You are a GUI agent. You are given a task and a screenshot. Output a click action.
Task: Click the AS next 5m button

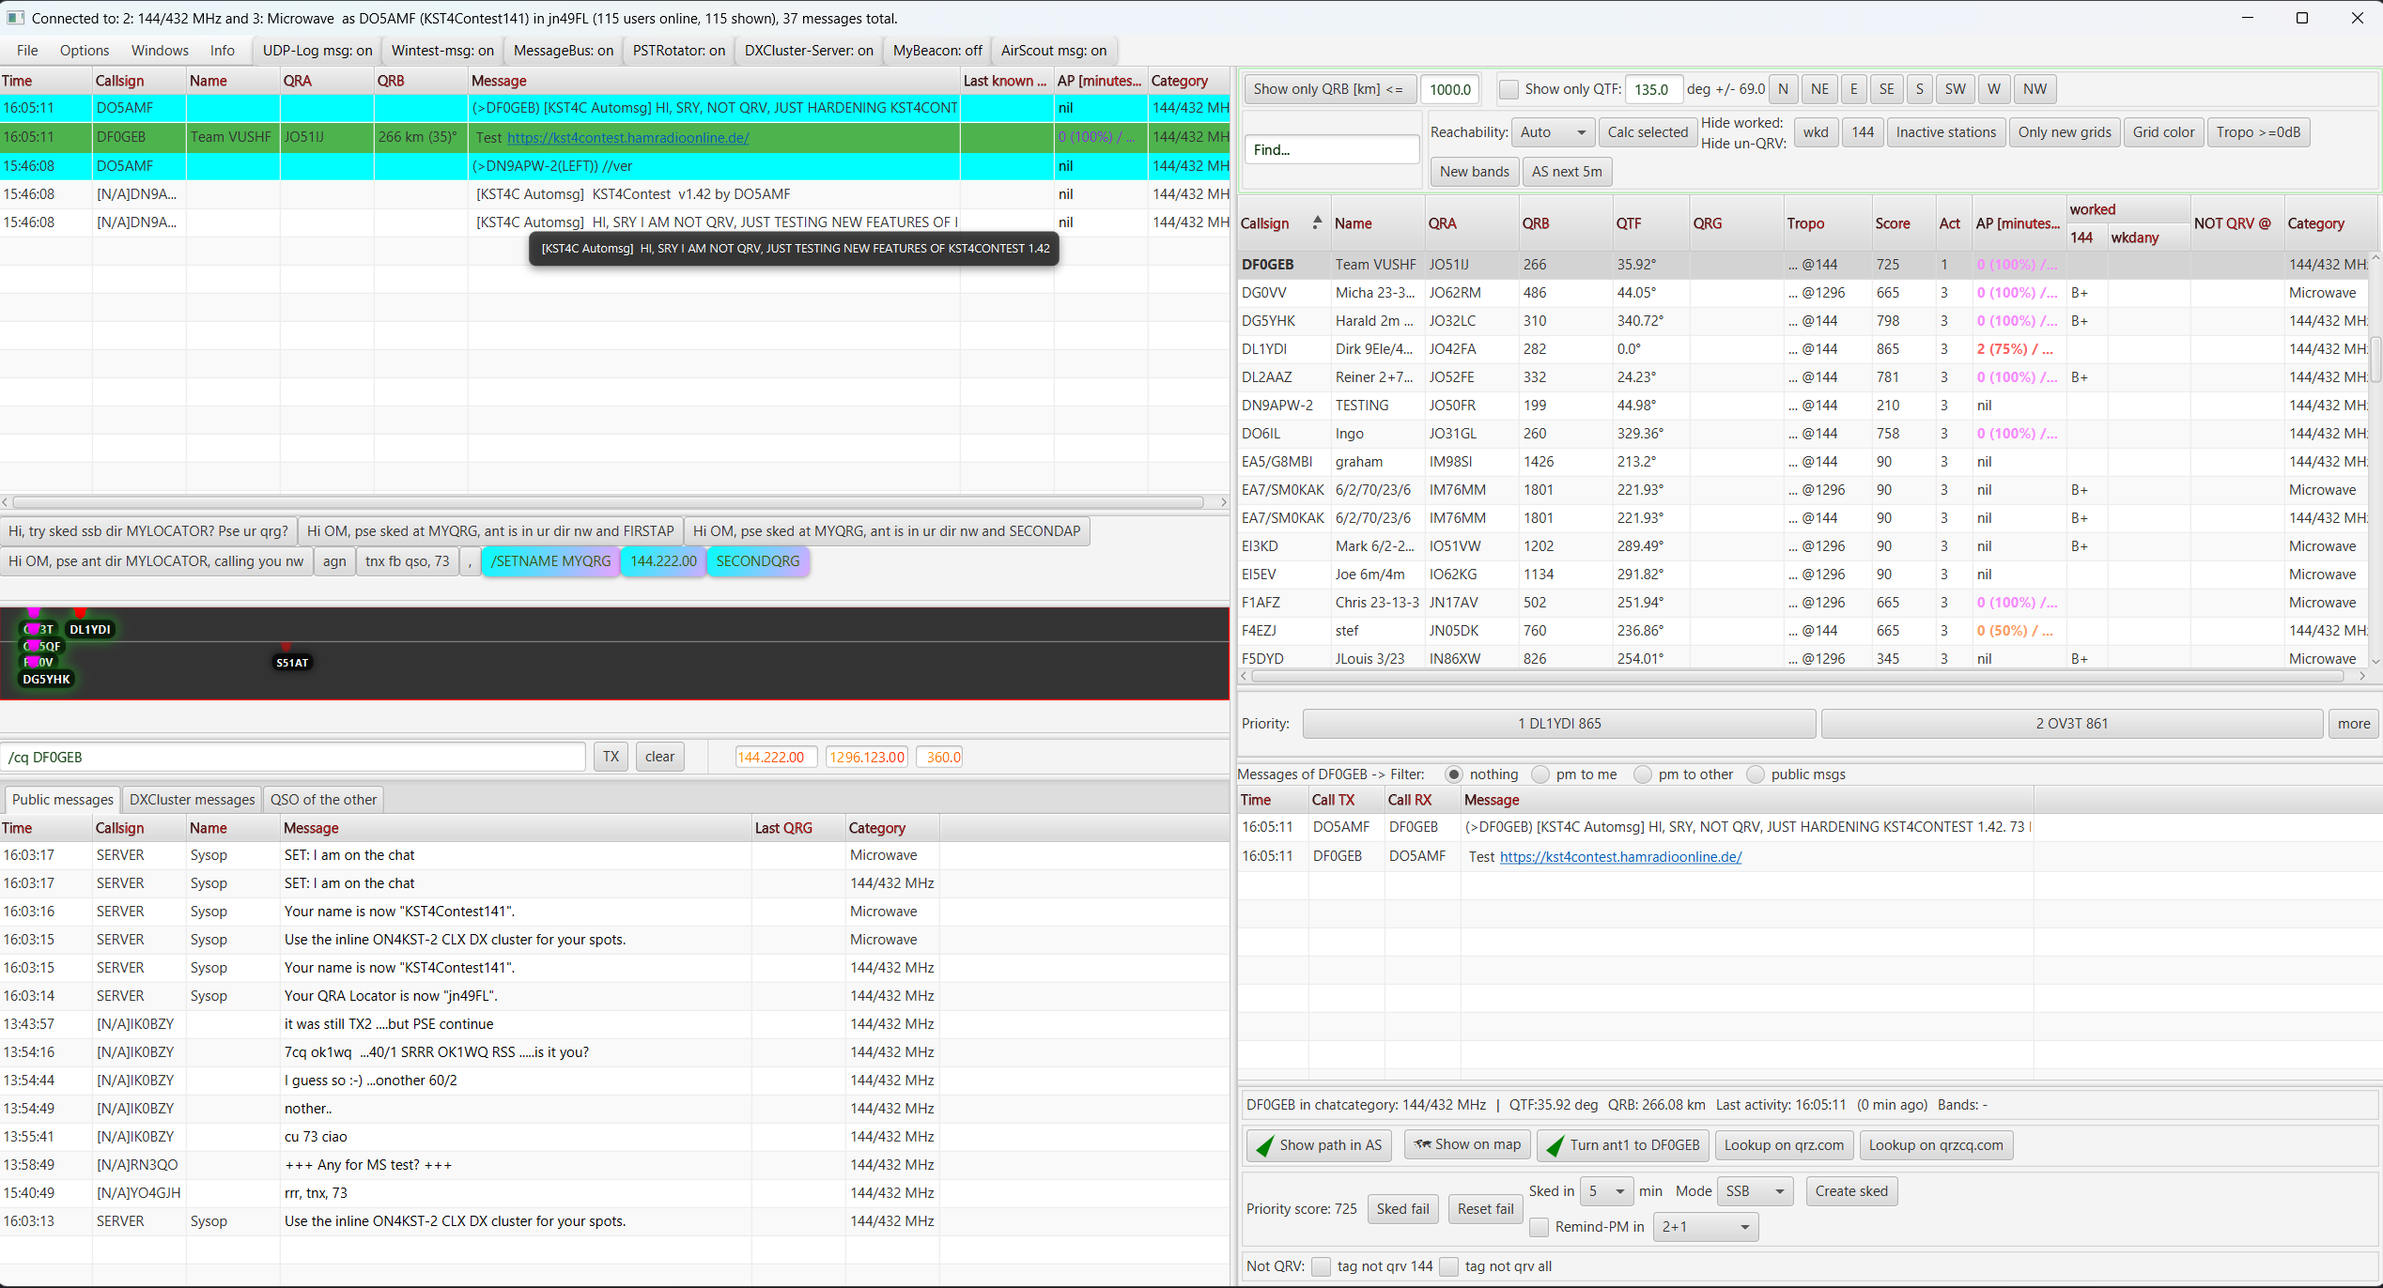pos(1567,172)
